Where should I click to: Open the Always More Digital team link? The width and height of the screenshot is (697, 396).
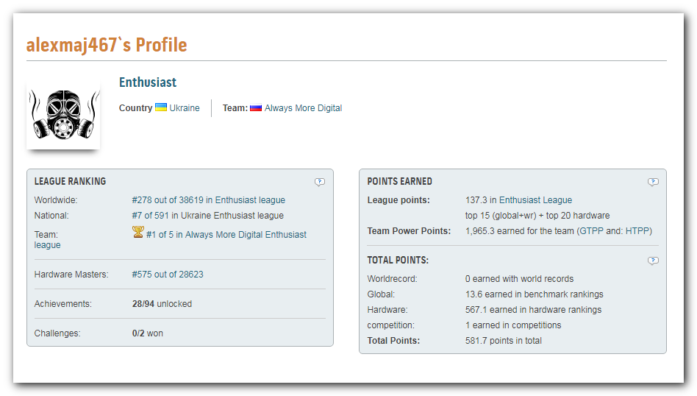pos(303,108)
